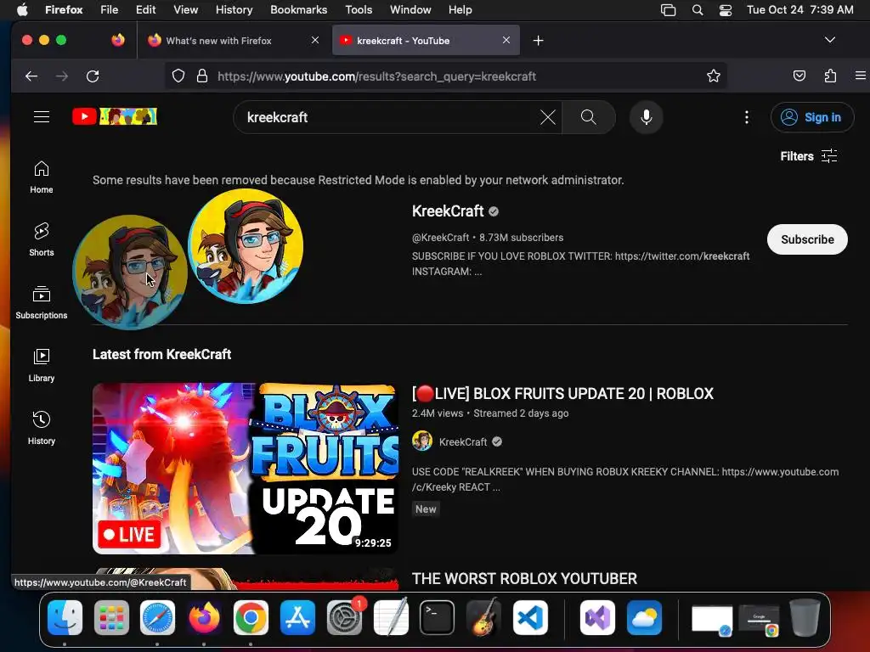Click the date and time in menu bar
Screen dimensions: 870x652
pos(799,10)
